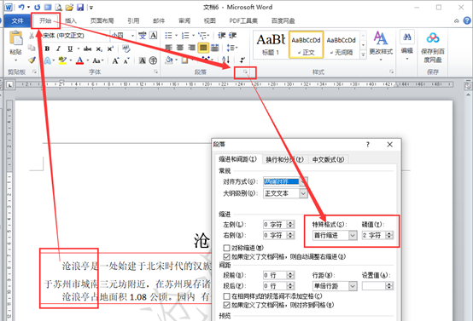This screenshot has height=321, width=473.
Task: Click the bulleted list icon
Action: pyautogui.click(x=169, y=36)
